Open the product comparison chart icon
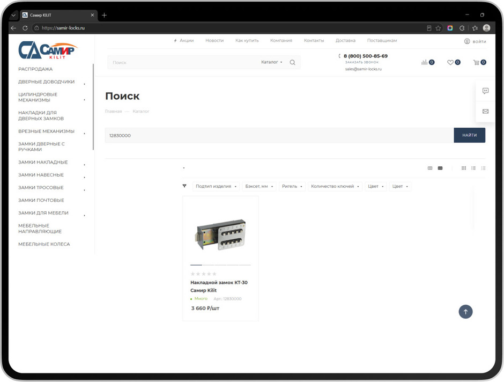The width and height of the screenshot is (504, 382). pyautogui.click(x=425, y=62)
